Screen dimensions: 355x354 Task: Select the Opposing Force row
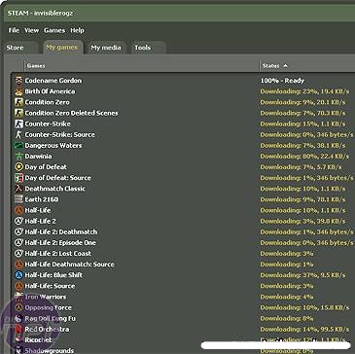(184, 307)
